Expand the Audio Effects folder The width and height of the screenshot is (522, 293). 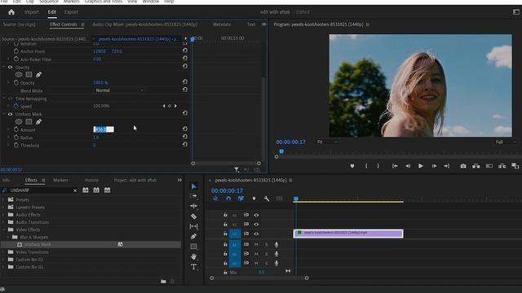click(3, 215)
